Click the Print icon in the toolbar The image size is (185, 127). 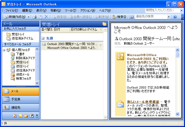coord(34,17)
